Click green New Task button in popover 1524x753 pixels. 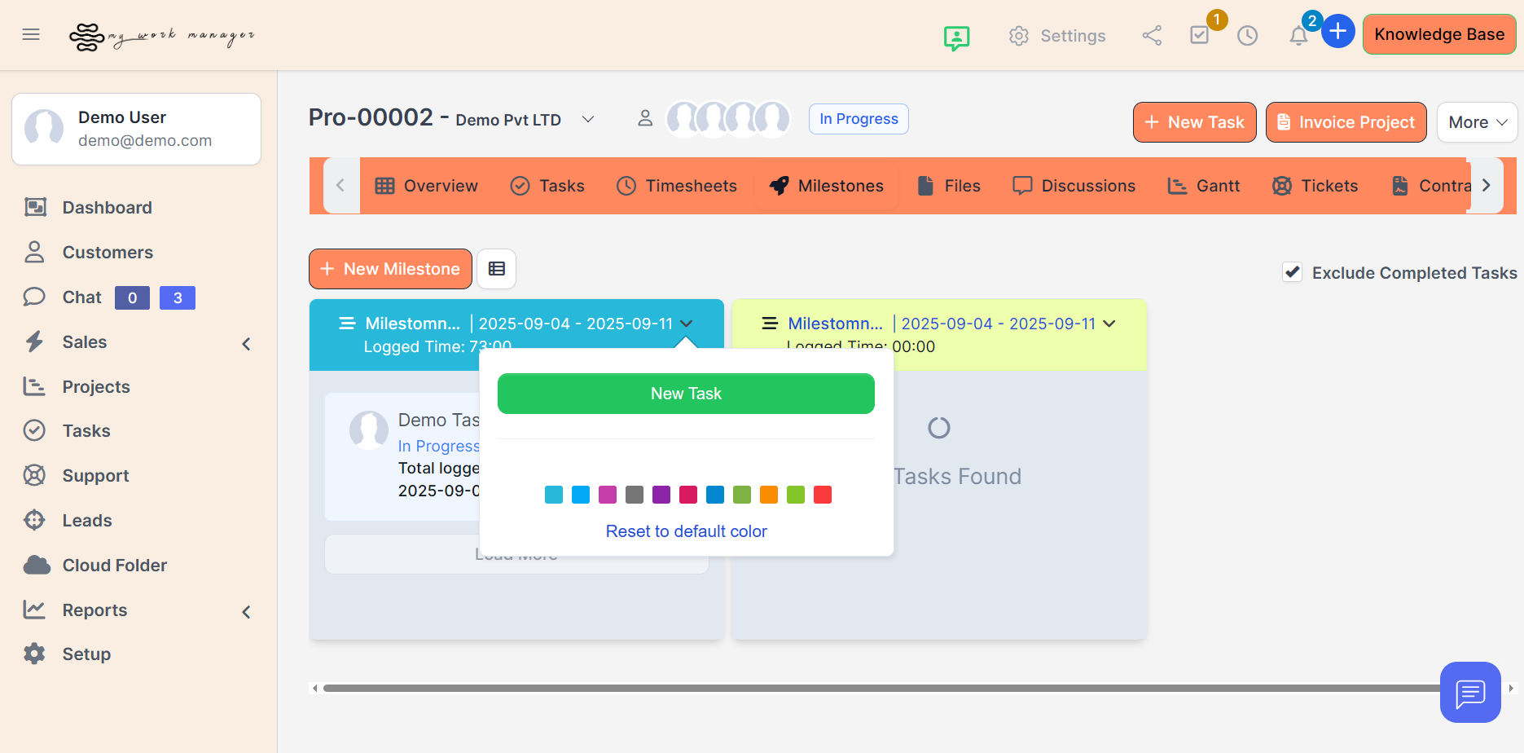click(x=686, y=394)
